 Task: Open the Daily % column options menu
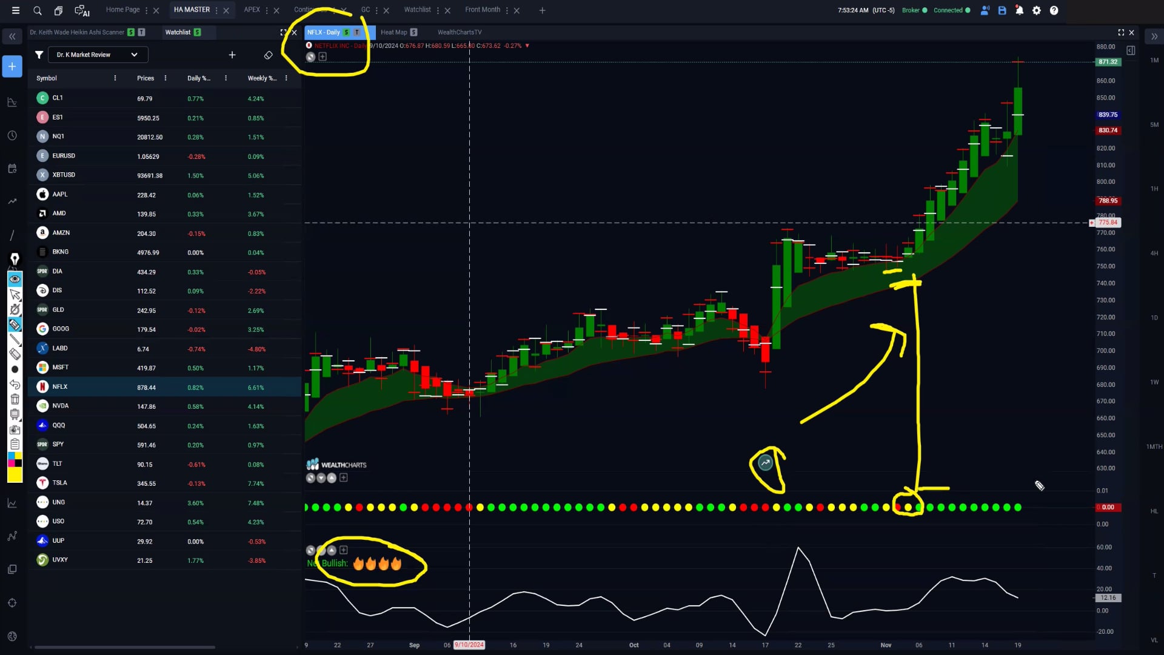(x=226, y=78)
